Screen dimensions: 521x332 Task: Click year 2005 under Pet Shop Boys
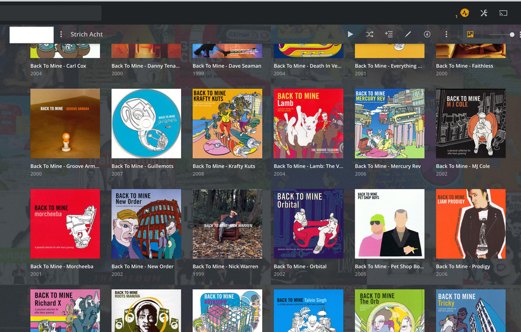click(x=360, y=274)
